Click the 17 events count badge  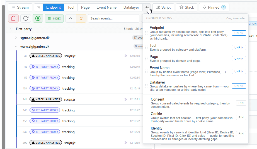point(138,38)
